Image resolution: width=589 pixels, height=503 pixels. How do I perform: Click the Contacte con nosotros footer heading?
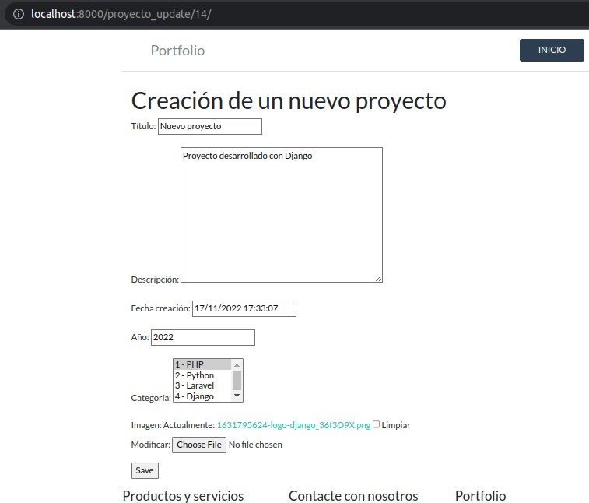click(x=353, y=496)
